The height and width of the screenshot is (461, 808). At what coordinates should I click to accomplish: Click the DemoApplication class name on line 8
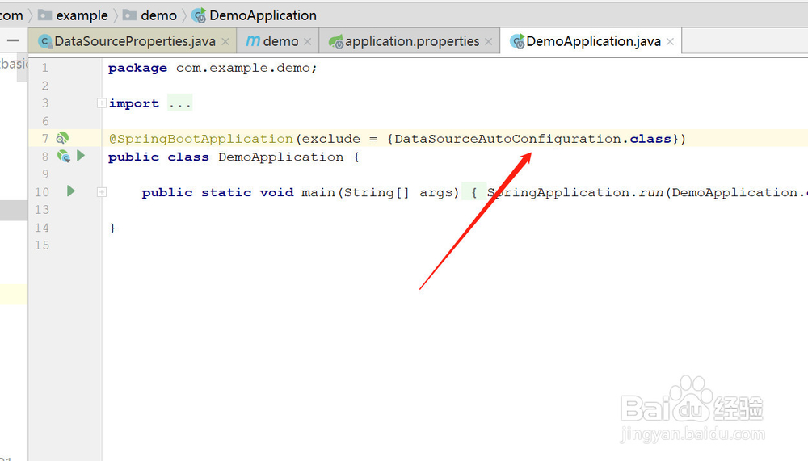tap(281, 157)
